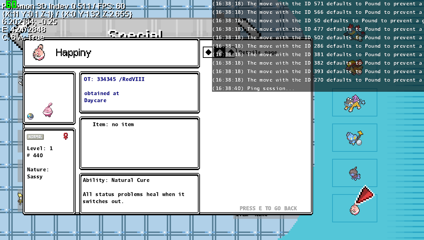Click the Happiny name title
The height and width of the screenshot is (240, 424).
coord(73,53)
